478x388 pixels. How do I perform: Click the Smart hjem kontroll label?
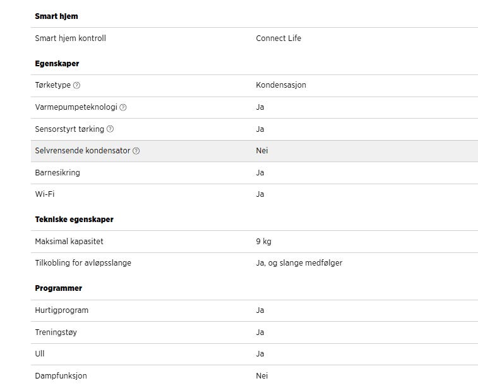pyautogui.click(x=70, y=38)
